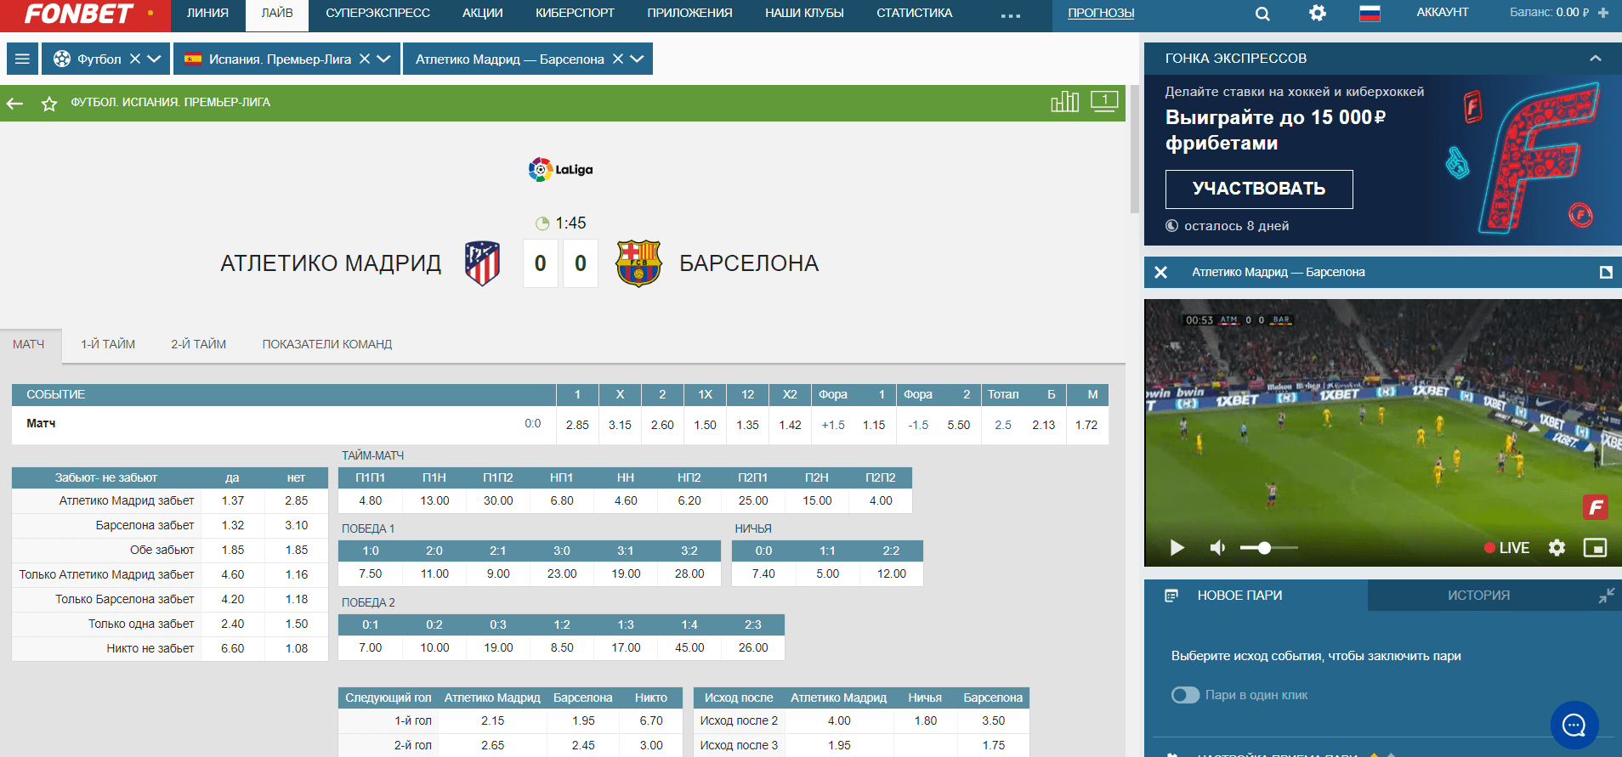
Task: Play the live video stream
Action: point(1177,548)
